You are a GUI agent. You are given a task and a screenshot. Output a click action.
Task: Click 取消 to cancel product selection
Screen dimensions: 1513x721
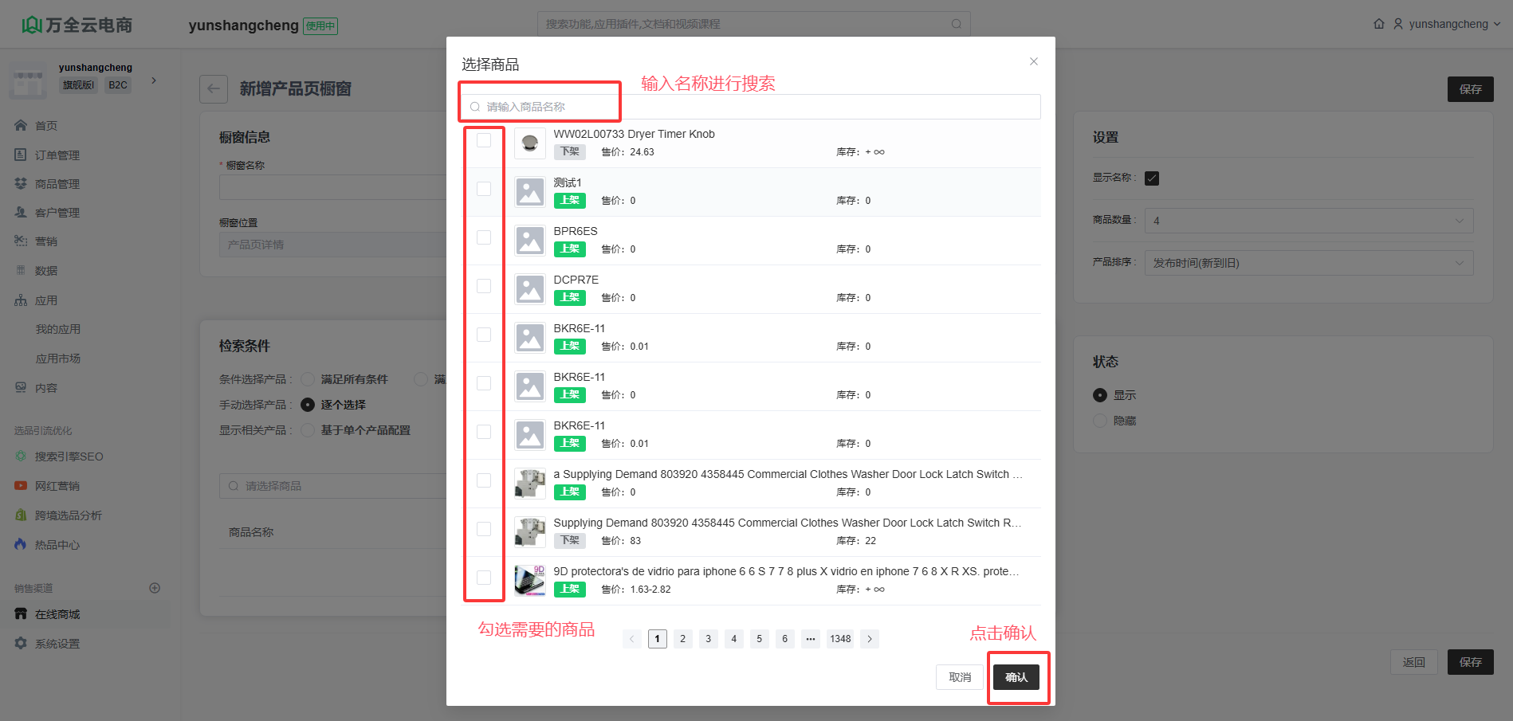(x=960, y=677)
